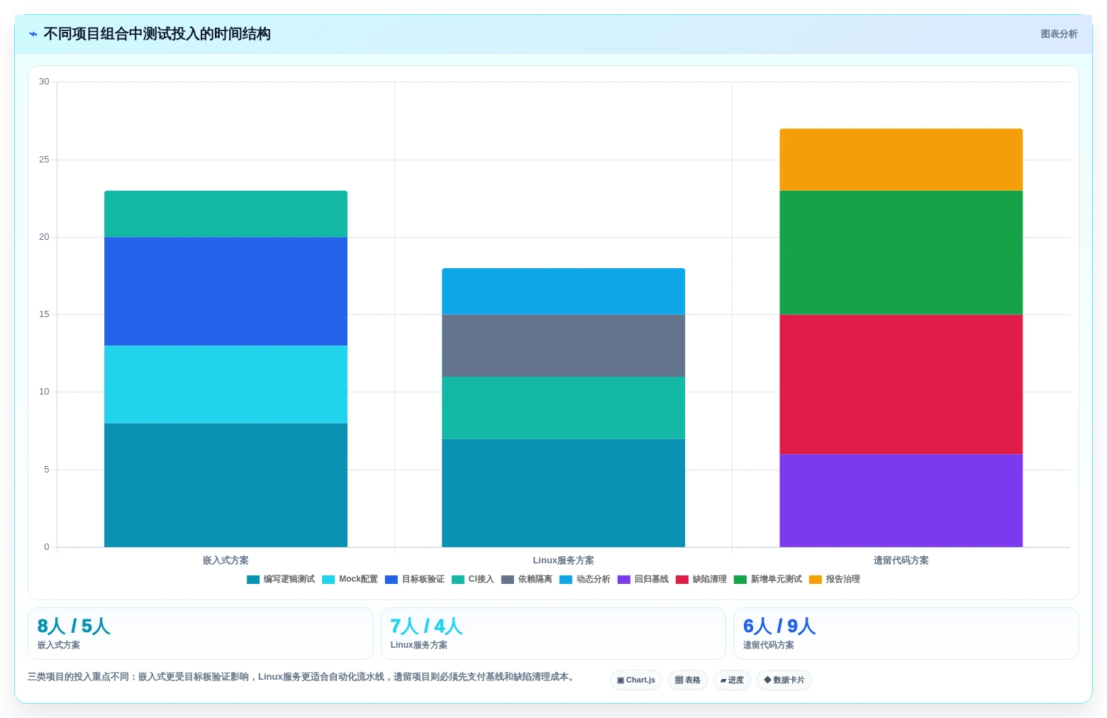The height and width of the screenshot is (718, 1107).
Task: Toggle the Mock配置 legend item
Action: click(350, 580)
